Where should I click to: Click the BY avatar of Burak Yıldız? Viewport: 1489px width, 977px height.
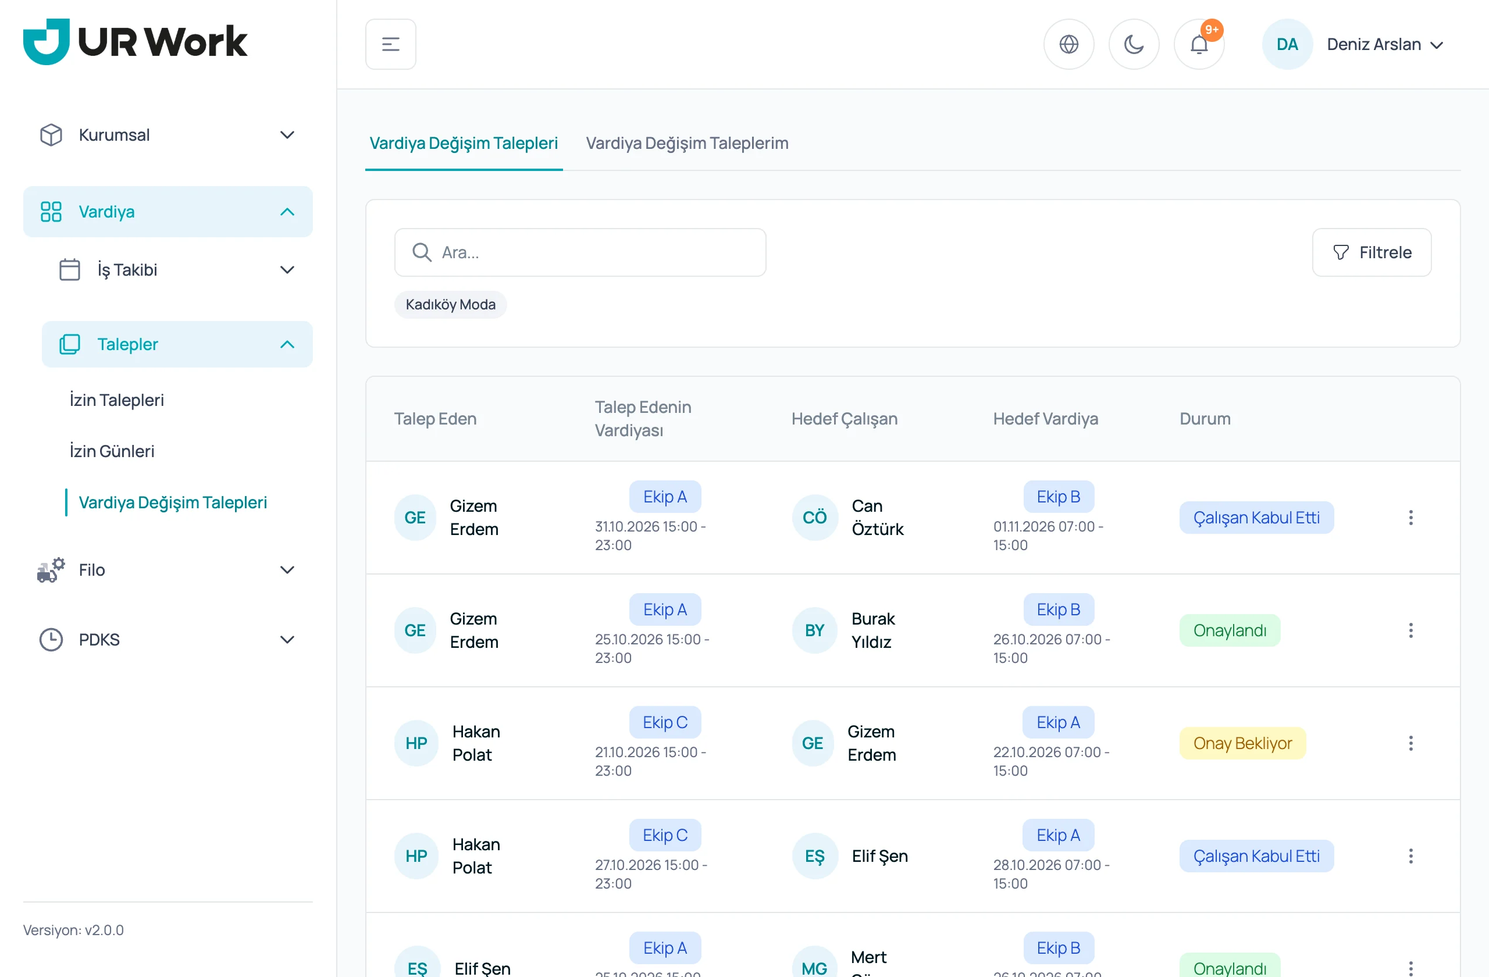814,630
